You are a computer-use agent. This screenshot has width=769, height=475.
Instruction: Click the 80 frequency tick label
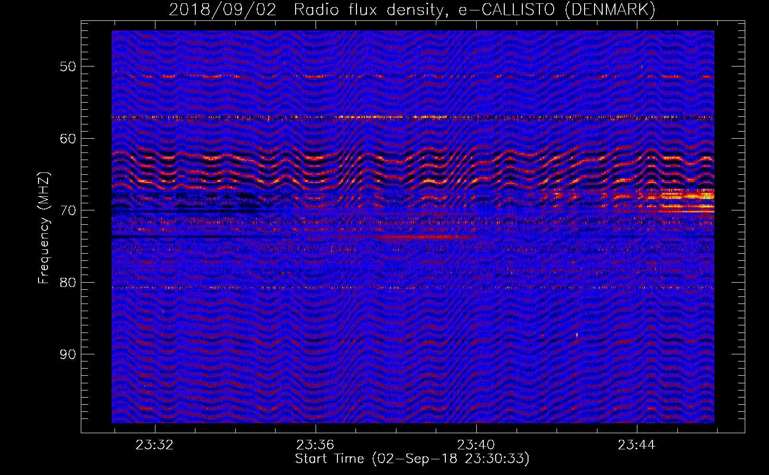(x=68, y=283)
